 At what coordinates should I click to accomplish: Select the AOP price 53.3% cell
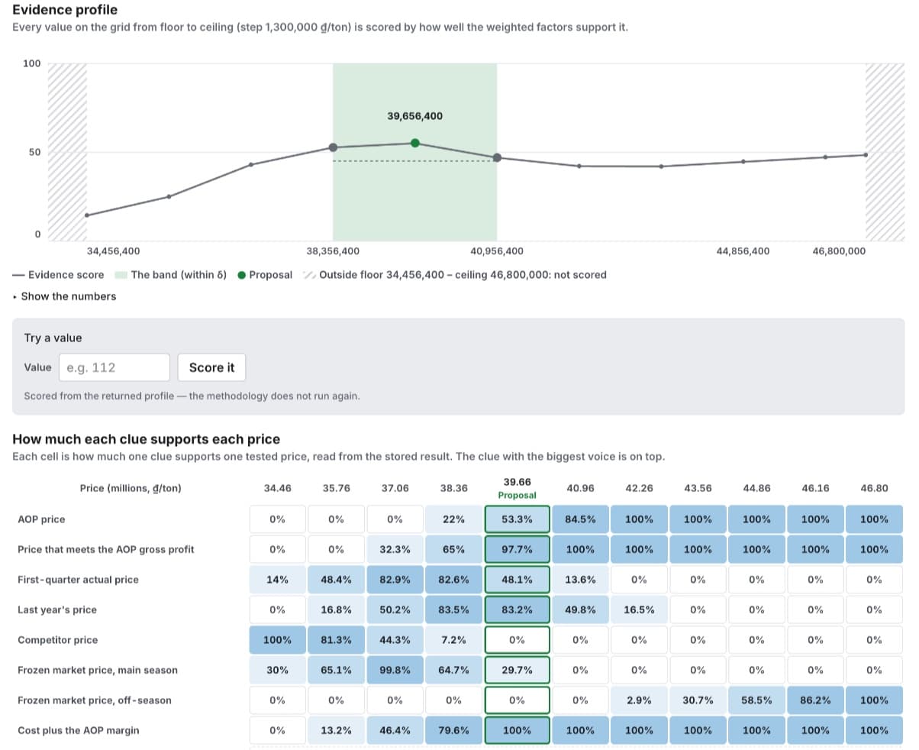pyautogui.click(x=517, y=519)
